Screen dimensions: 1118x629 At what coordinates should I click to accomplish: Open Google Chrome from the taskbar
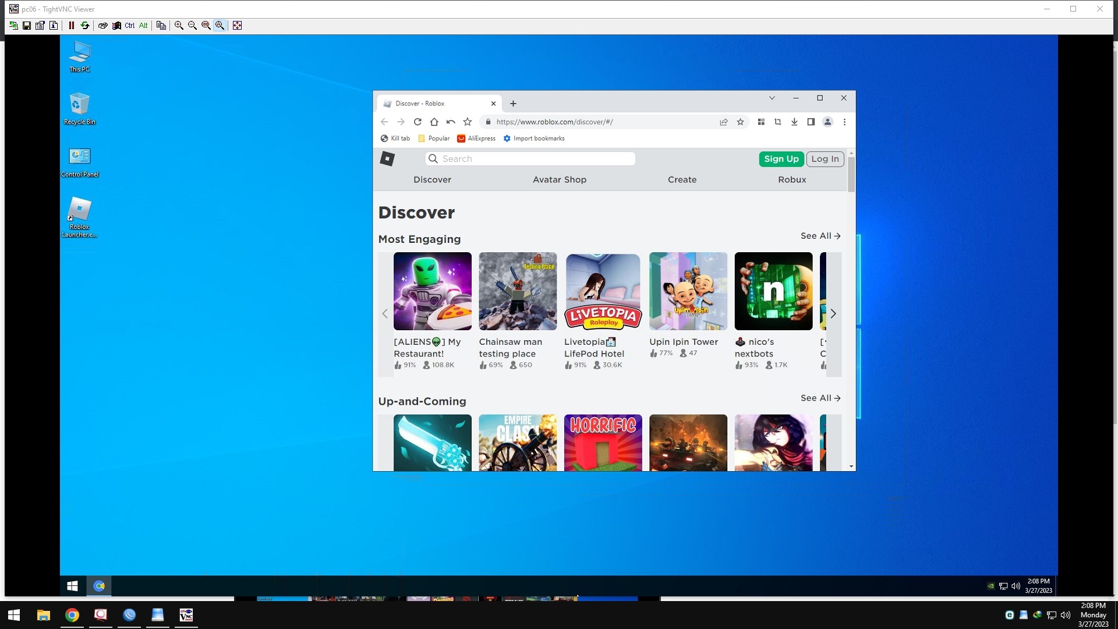tap(72, 615)
